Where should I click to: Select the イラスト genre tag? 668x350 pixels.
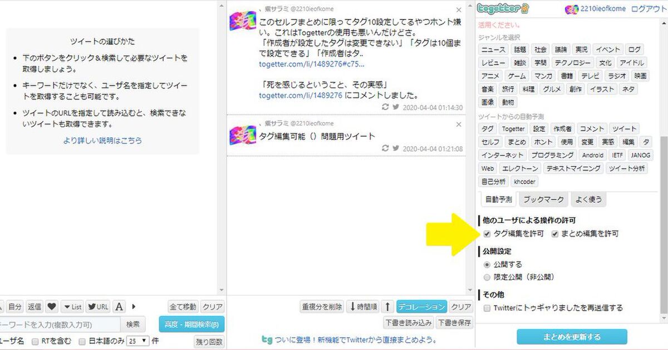(x=601, y=89)
